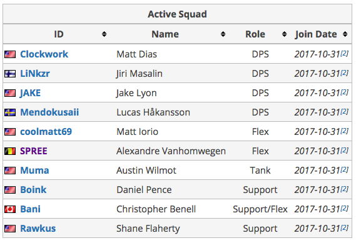
Task: Click the Sweden flag beside Mendokusaii
Action: [x=10, y=112]
